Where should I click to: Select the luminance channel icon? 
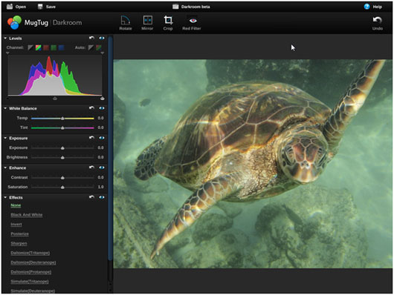coord(30,47)
